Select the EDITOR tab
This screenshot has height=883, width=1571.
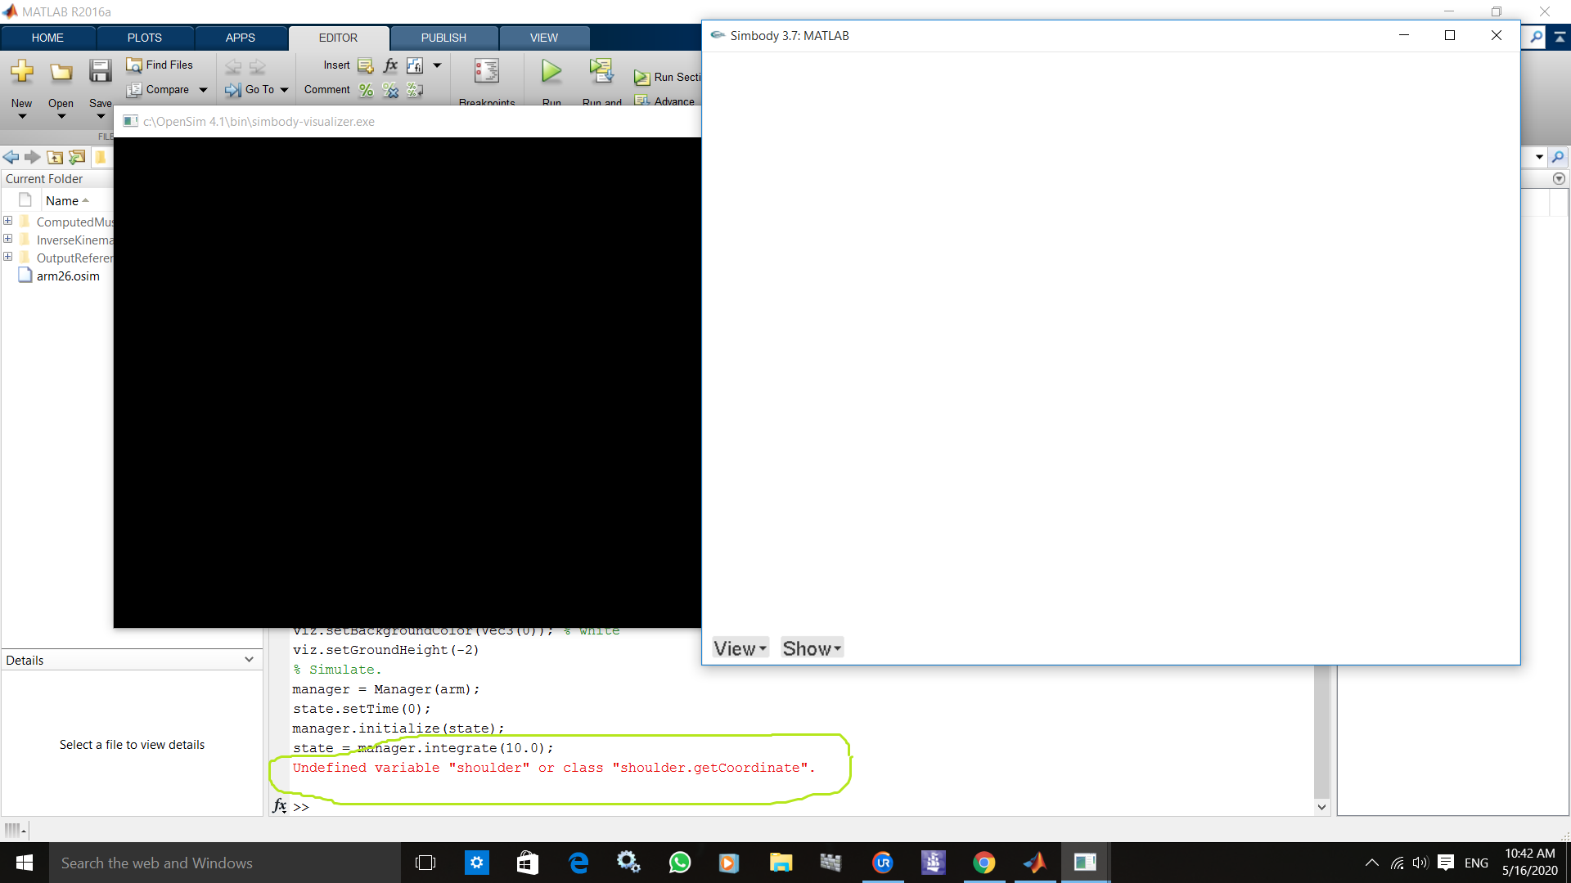tap(338, 38)
